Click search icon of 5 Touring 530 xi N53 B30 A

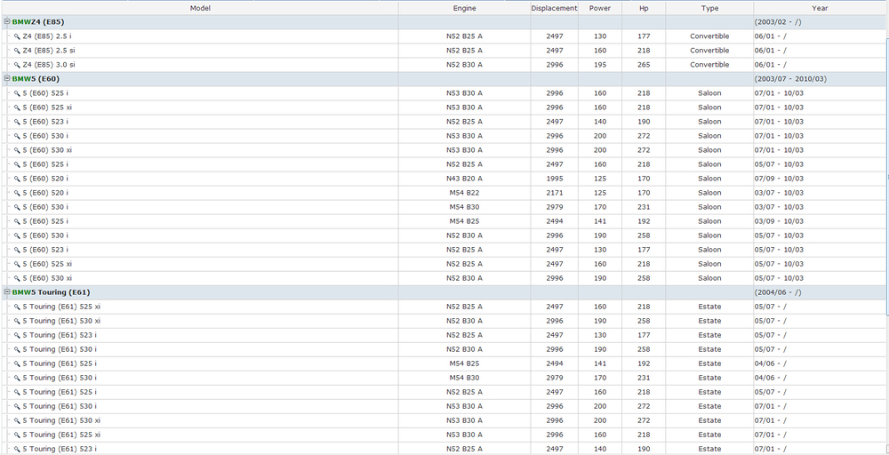coord(17,420)
